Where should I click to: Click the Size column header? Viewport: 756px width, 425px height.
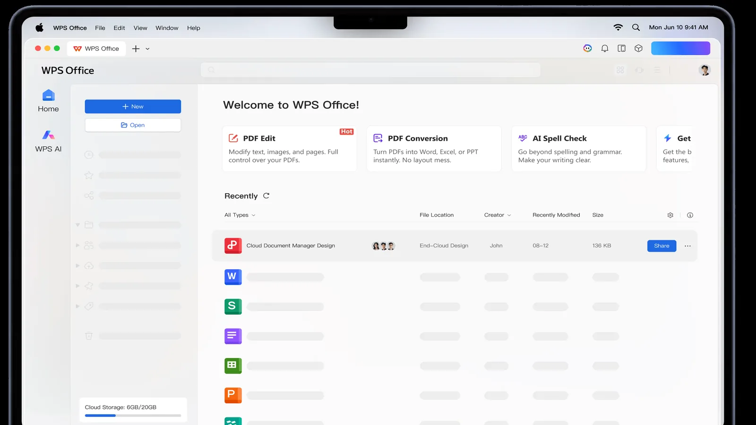[x=598, y=215]
